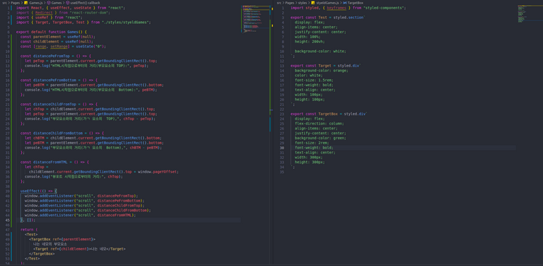Image resolution: width=543 pixels, height=266 pixels.
Task: Click the export const Target = styled.div line
Action: point(325,66)
